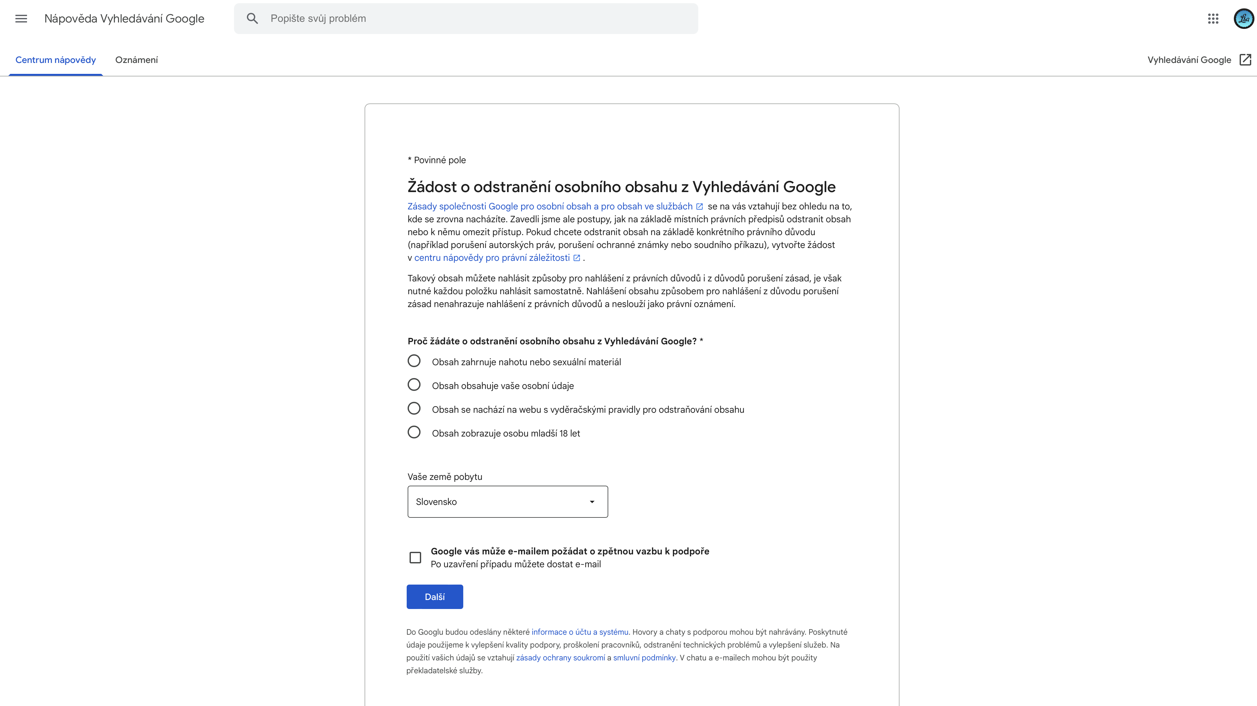Viewport: 1257px width, 706px height.
Task: Click external icon after Zásady společnosti Google link
Action: point(699,206)
